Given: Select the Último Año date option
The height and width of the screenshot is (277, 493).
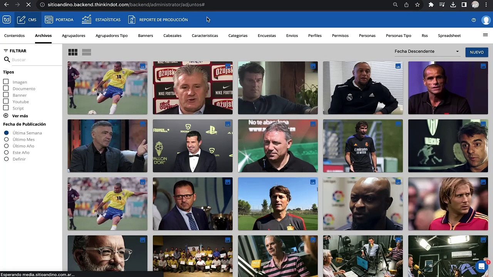Looking at the screenshot, I should coord(6,146).
